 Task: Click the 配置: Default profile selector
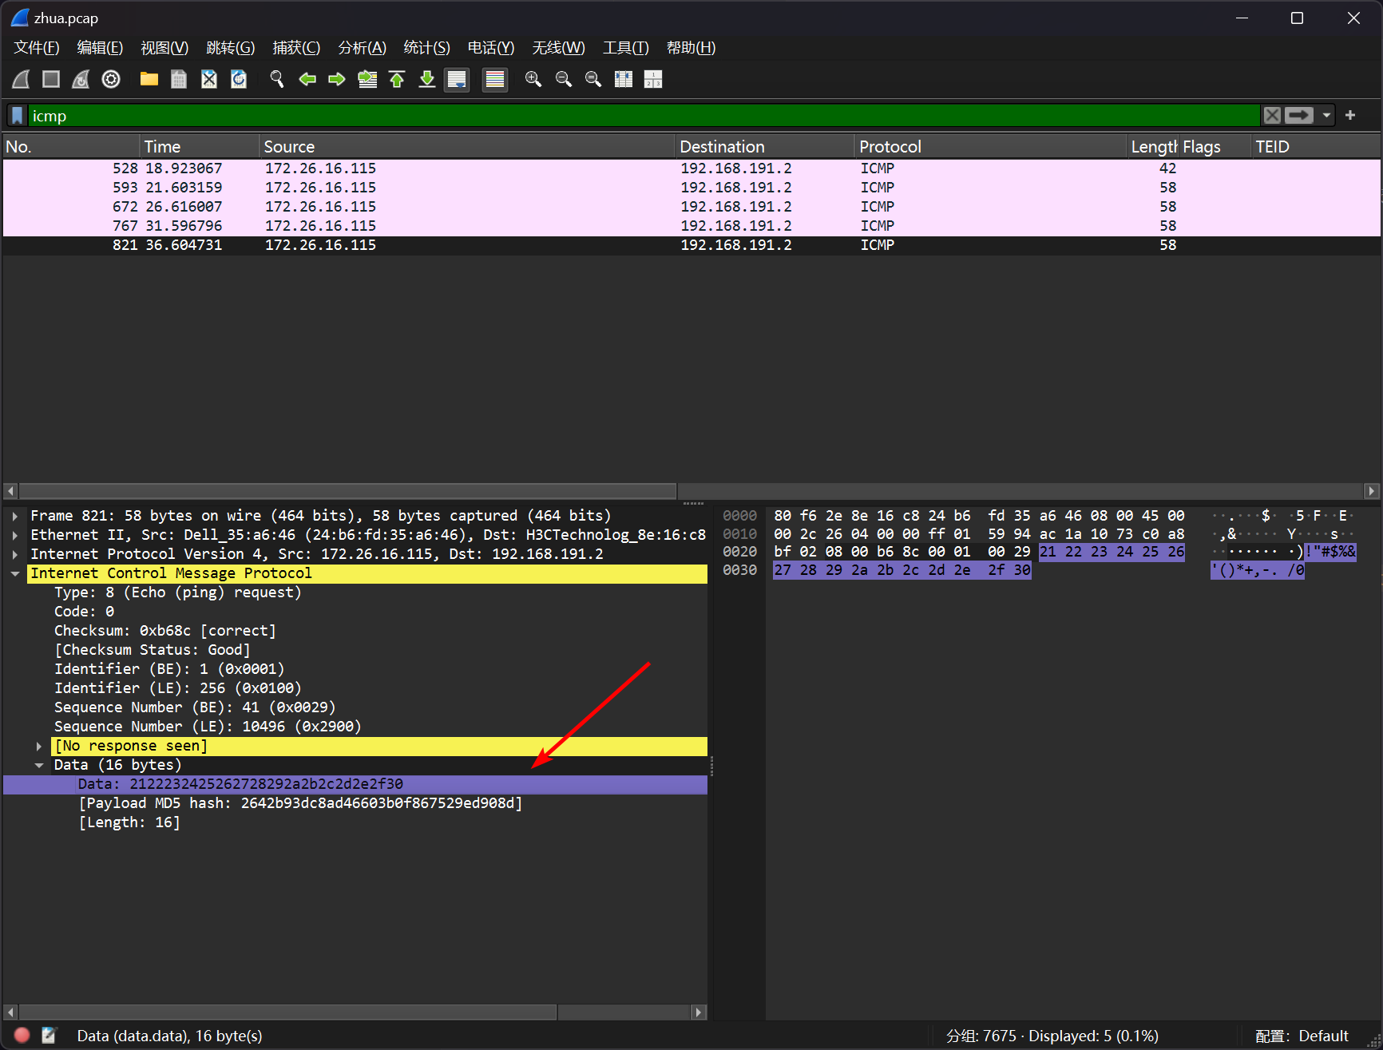pos(1302,1036)
